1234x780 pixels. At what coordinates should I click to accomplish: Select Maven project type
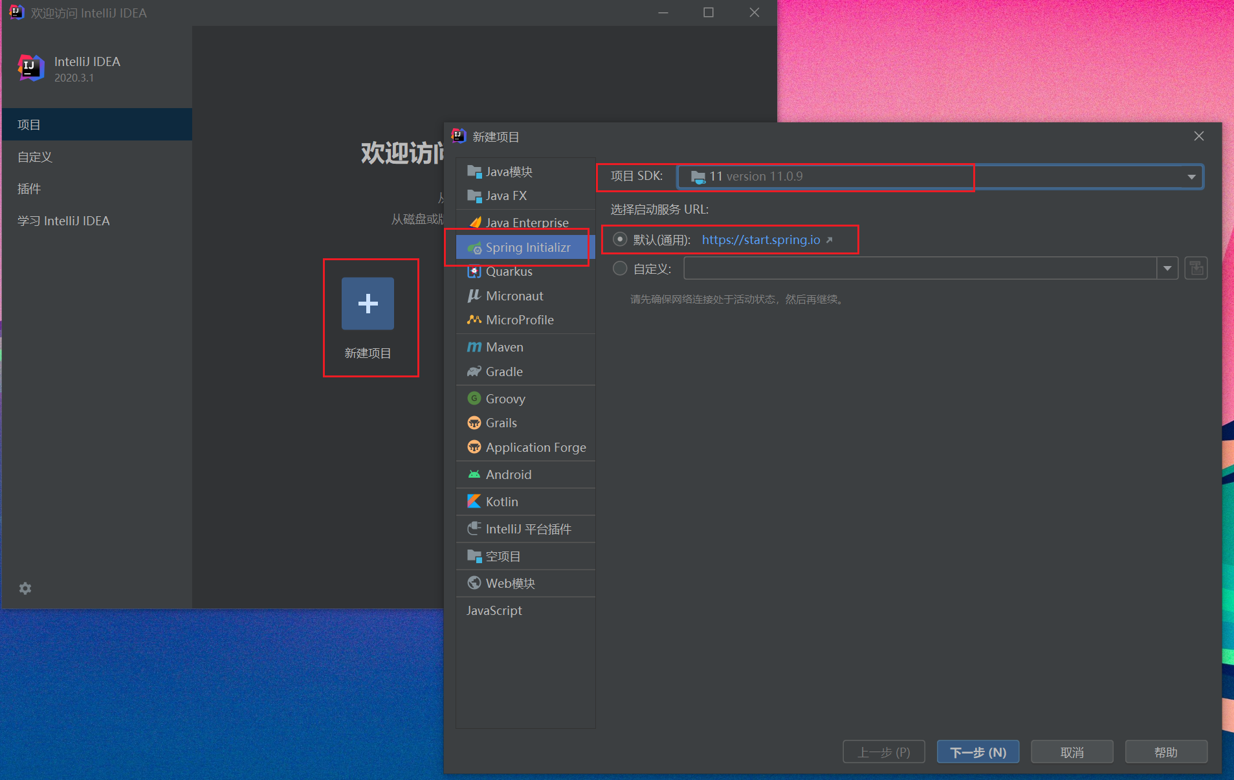tap(525, 347)
